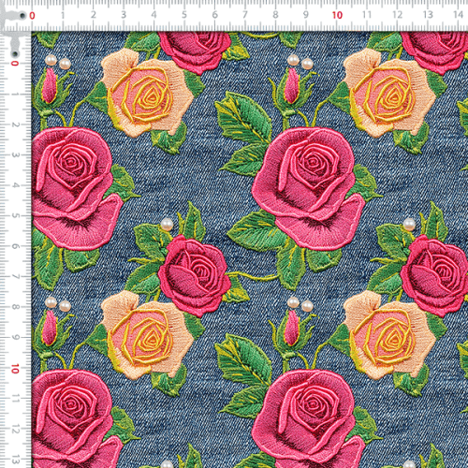Screen dimensions: 468x468
Task: Click the 13 mark on the horizontal ruler
Action: tap(428, 15)
